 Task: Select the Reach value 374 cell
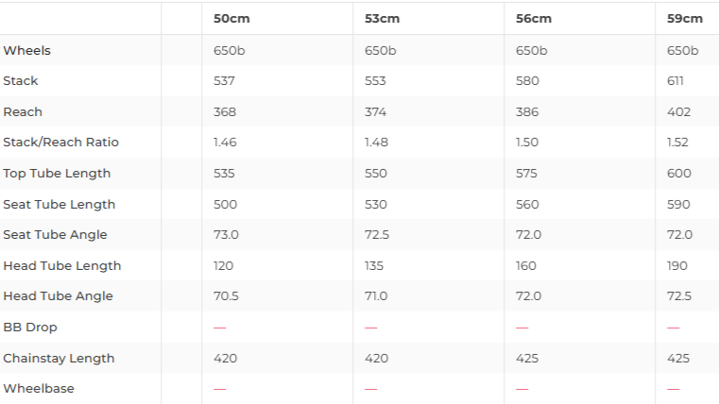coord(375,112)
